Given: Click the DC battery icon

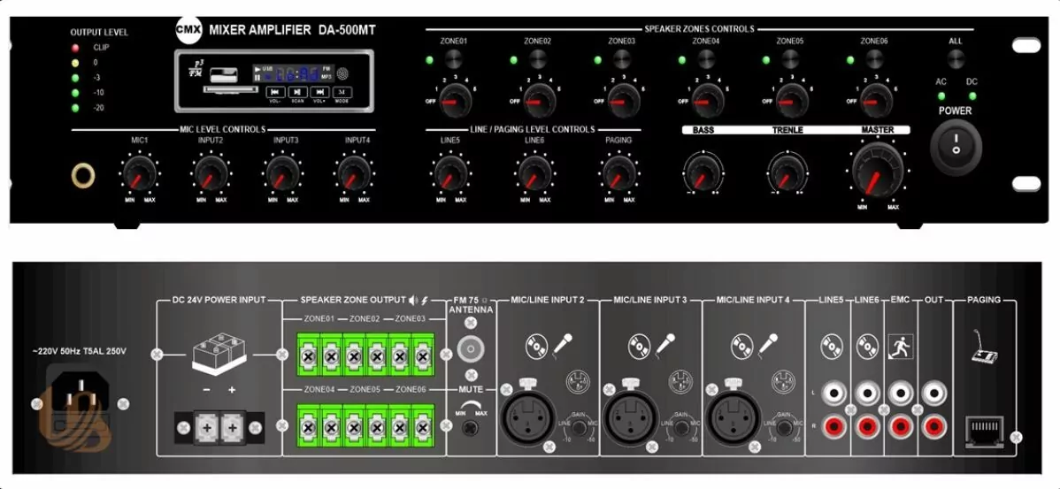Looking at the screenshot, I should 219,360.
